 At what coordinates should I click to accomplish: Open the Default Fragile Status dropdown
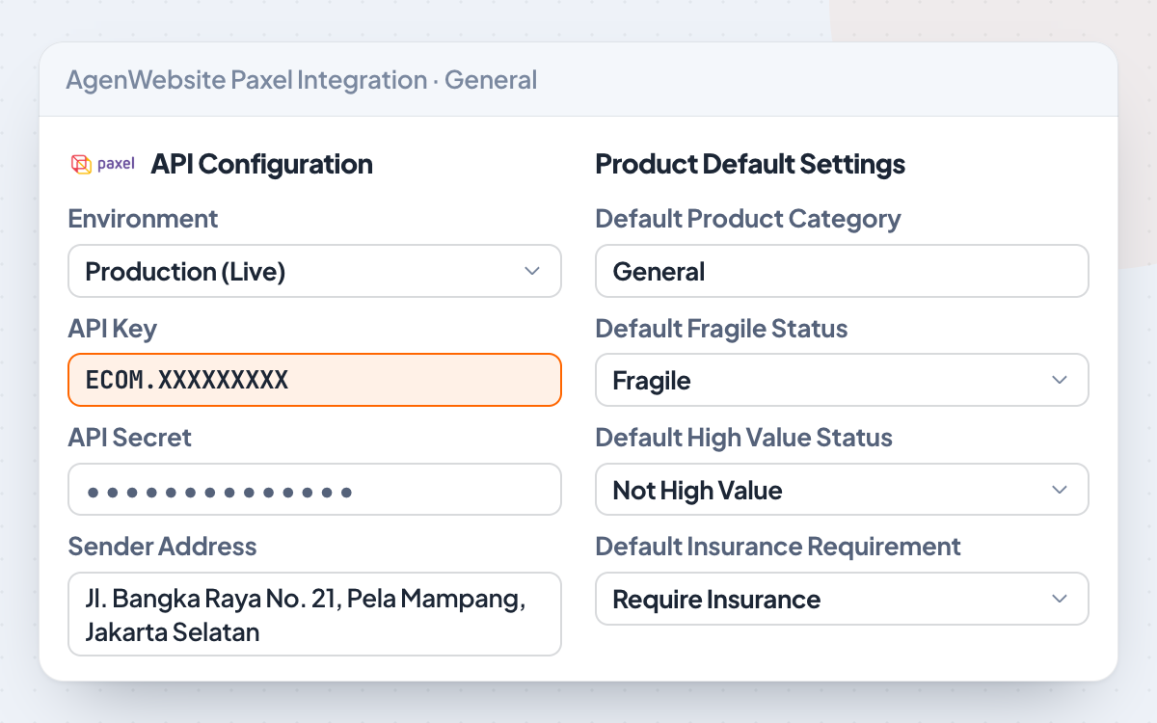842,380
